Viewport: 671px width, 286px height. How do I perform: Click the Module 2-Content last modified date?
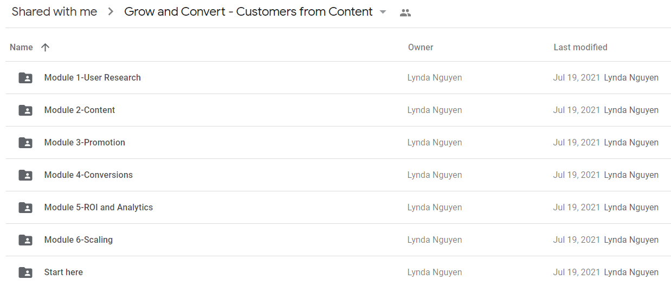(576, 110)
